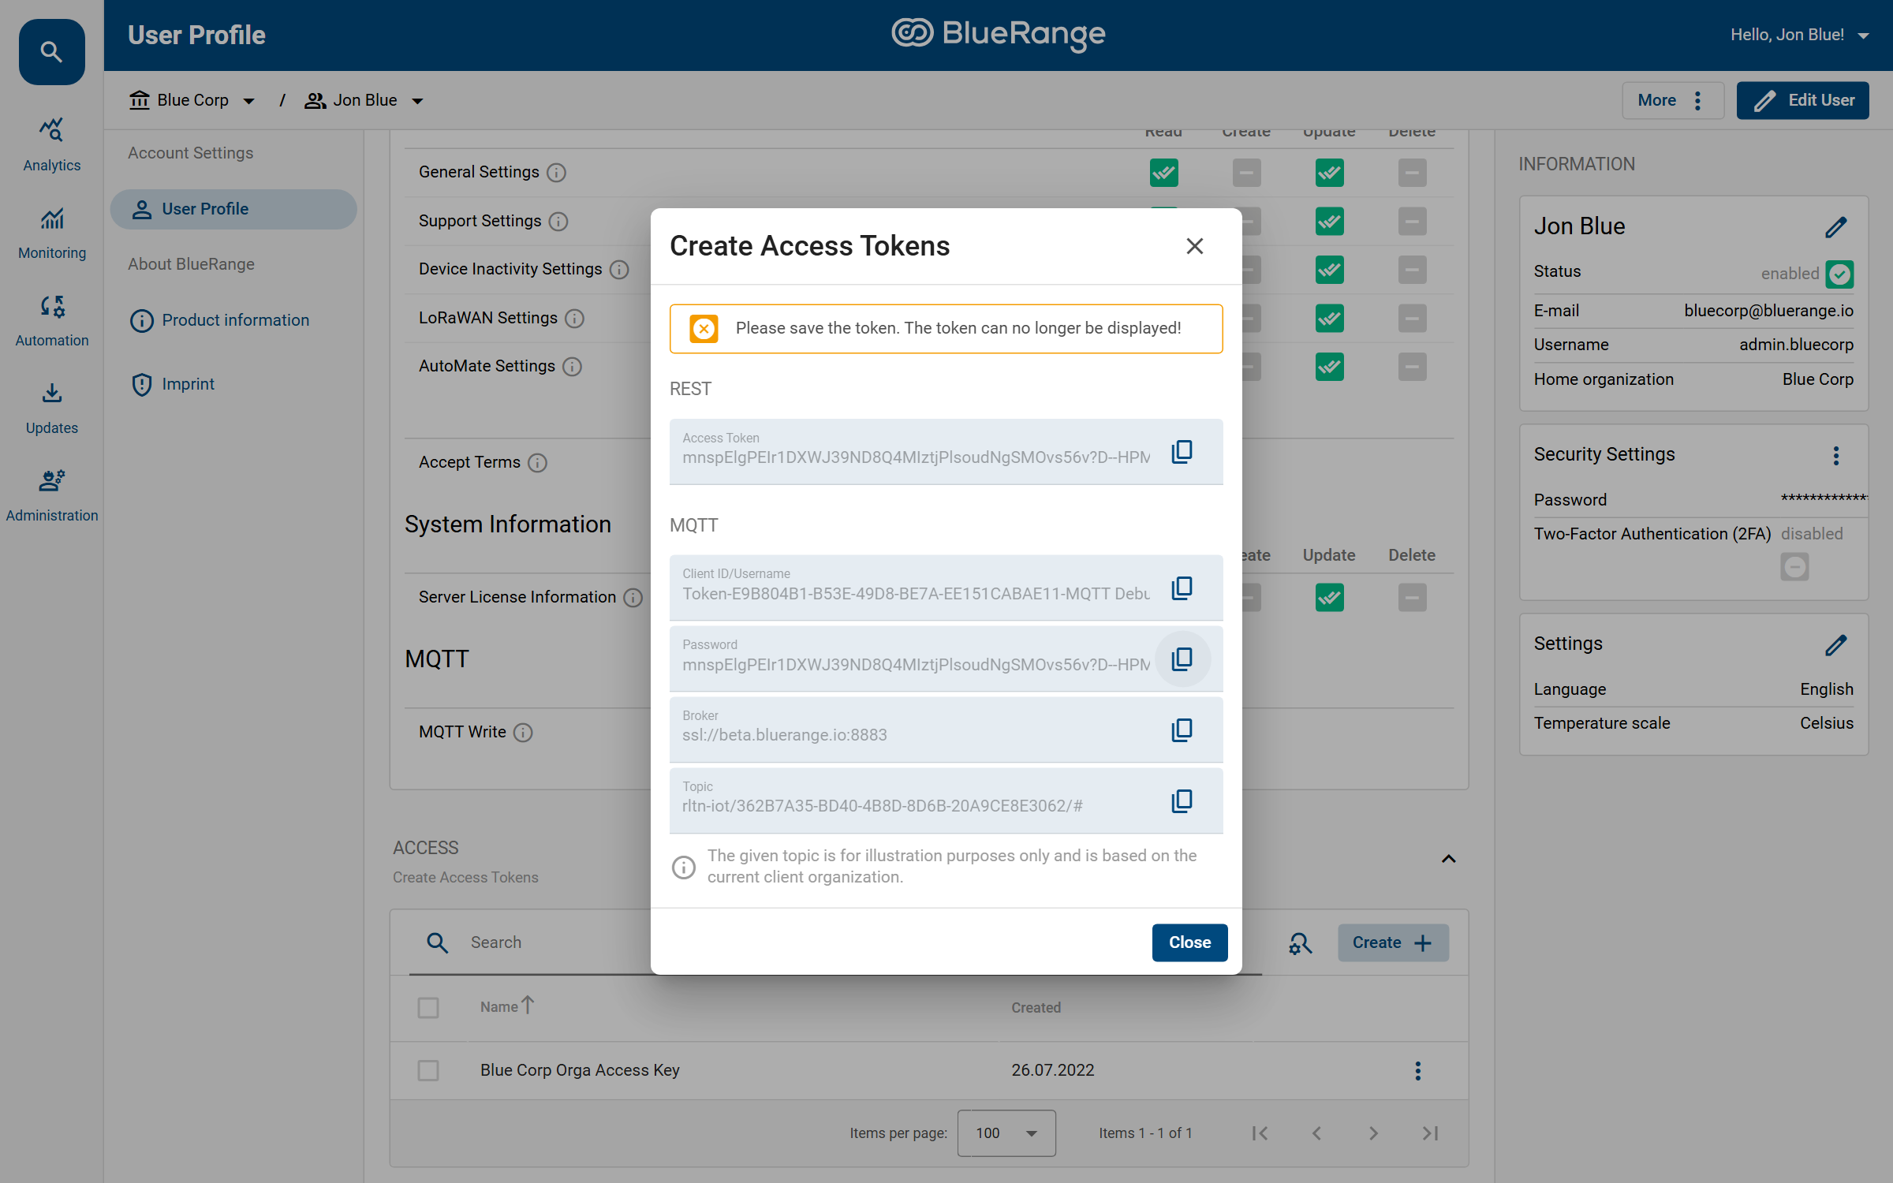1893x1183 pixels.
Task: Copy the REST Access Token
Action: [x=1182, y=452]
